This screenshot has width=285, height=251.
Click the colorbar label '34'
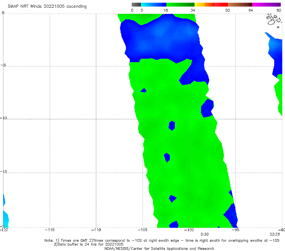click(x=193, y=10)
